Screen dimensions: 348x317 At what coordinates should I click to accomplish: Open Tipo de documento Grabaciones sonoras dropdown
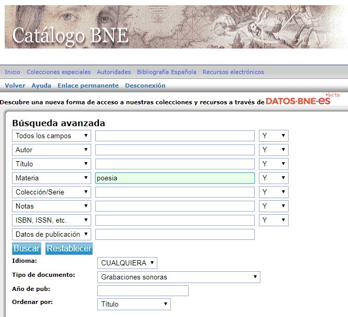pos(179,277)
